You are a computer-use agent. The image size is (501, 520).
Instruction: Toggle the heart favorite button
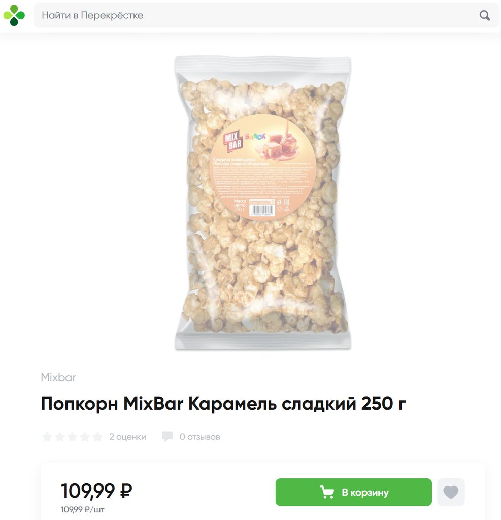[451, 492]
